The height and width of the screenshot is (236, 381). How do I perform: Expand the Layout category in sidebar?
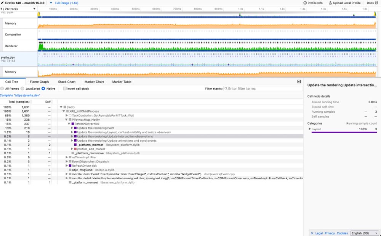(309, 129)
